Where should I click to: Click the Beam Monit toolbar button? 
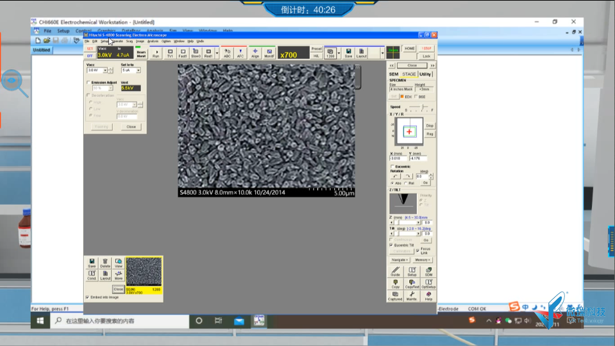141,53
